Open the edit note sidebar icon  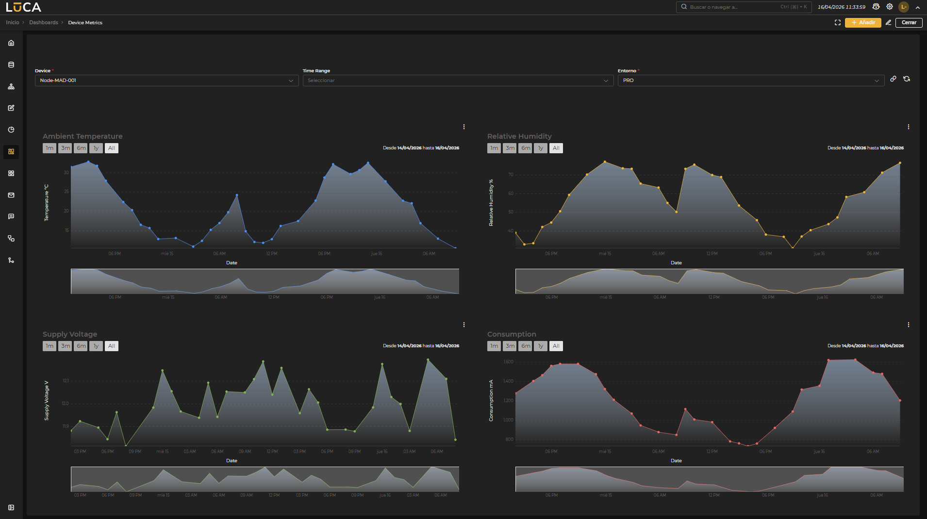(11, 108)
